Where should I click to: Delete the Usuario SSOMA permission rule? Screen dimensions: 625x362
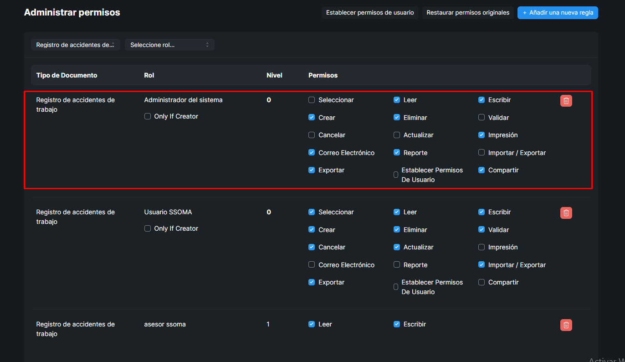click(566, 213)
